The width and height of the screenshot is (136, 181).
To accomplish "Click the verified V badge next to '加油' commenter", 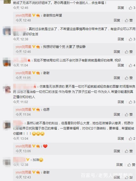I will click(x=28, y=160).
